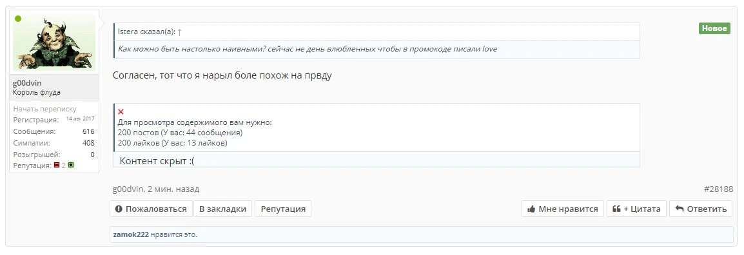744x255 pixels.
Task: Add the post to В закладки
Action: 222,209
